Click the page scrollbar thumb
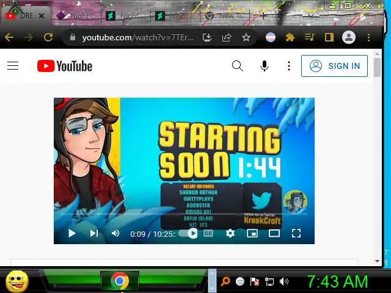This screenshot has height=293, width=391. pyautogui.click(x=377, y=67)
